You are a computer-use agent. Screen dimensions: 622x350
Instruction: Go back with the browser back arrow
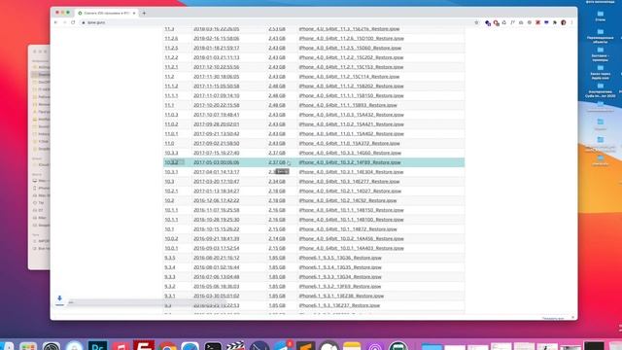pyautogui.click(x=55, y=22)
